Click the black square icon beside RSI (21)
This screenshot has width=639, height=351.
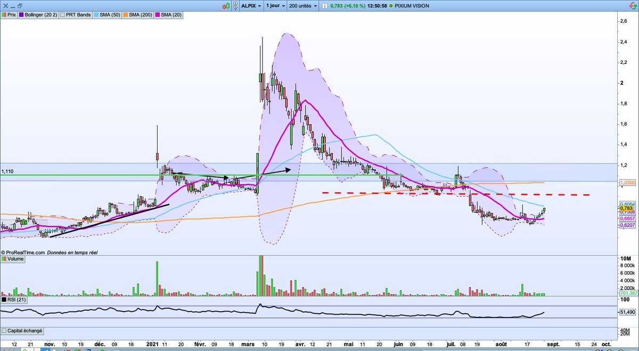[x=5, y=299]
